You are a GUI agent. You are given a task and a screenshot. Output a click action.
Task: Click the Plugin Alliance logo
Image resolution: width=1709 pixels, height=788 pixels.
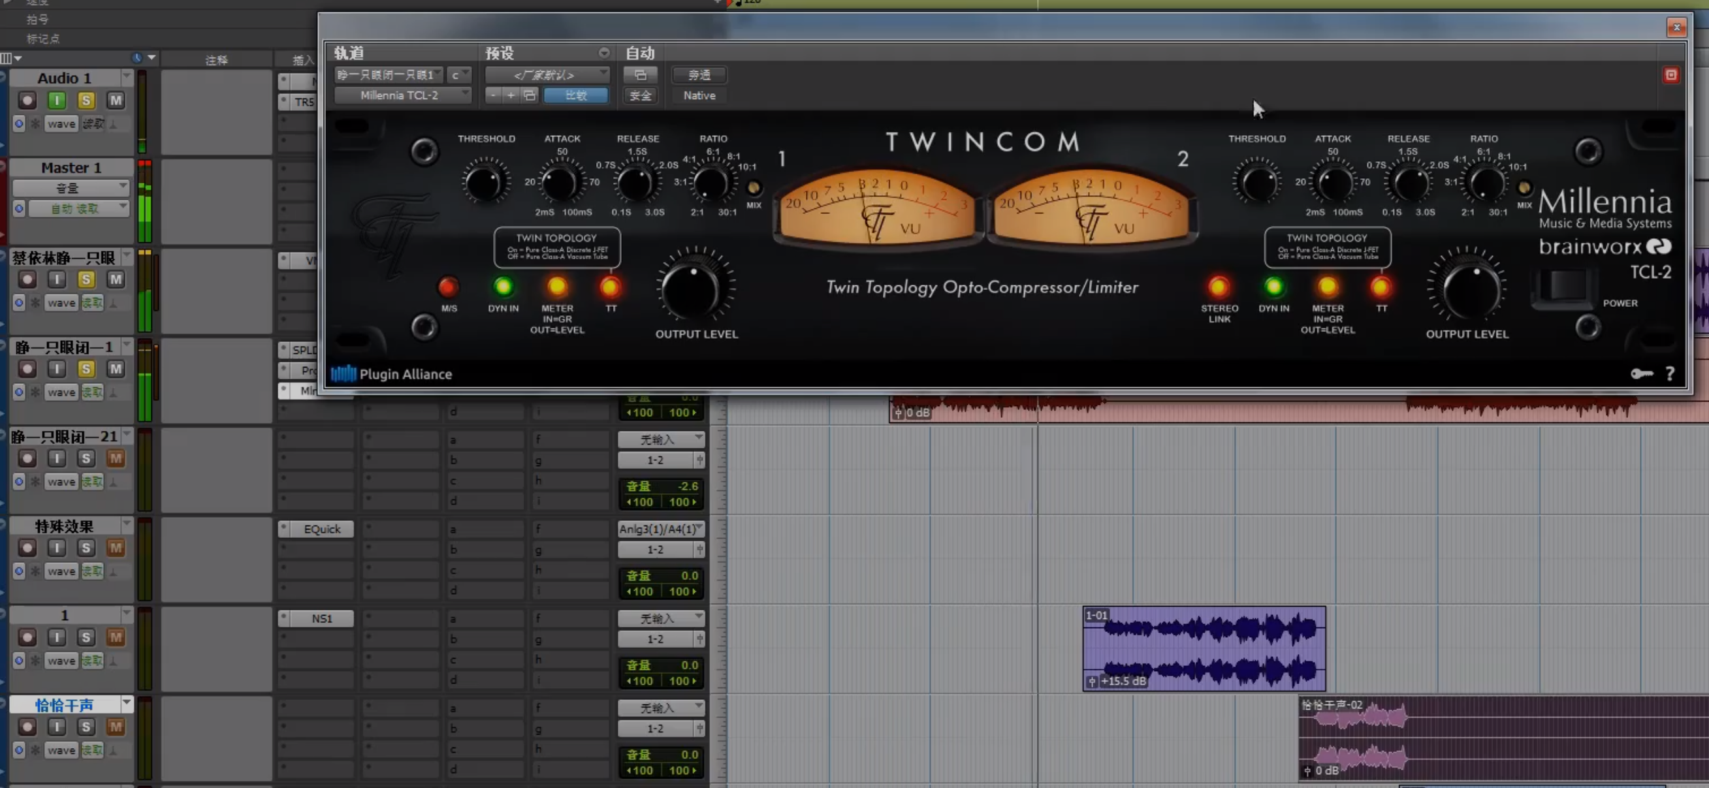[x=343, y=374]
